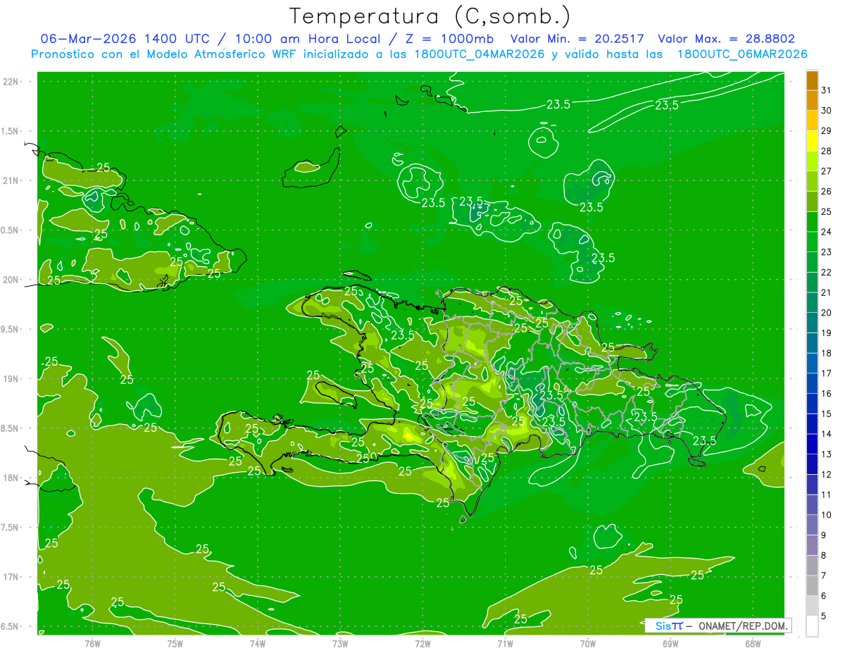Click the 'Valor Max. = 28.8802' text

[x=727, y=39]
